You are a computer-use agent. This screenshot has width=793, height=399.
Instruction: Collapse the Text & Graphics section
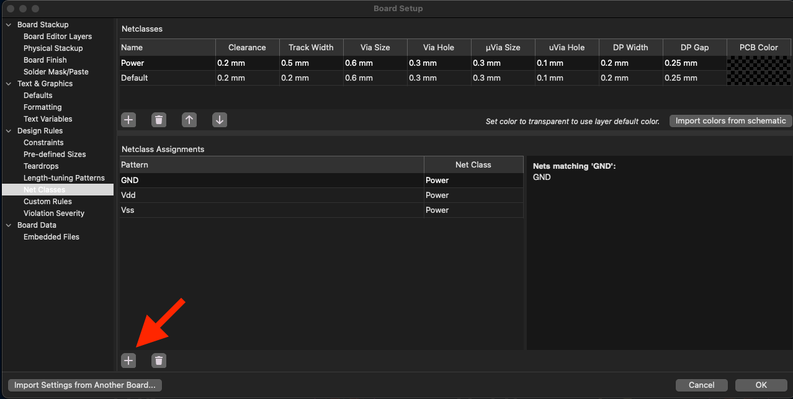(x=9, y=84)
